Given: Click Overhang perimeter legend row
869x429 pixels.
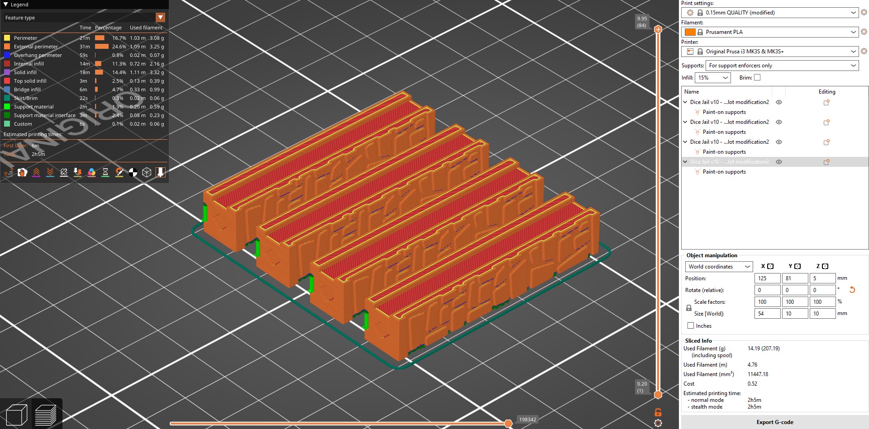Looking at the screenshot, I should (x=84, y=55).
